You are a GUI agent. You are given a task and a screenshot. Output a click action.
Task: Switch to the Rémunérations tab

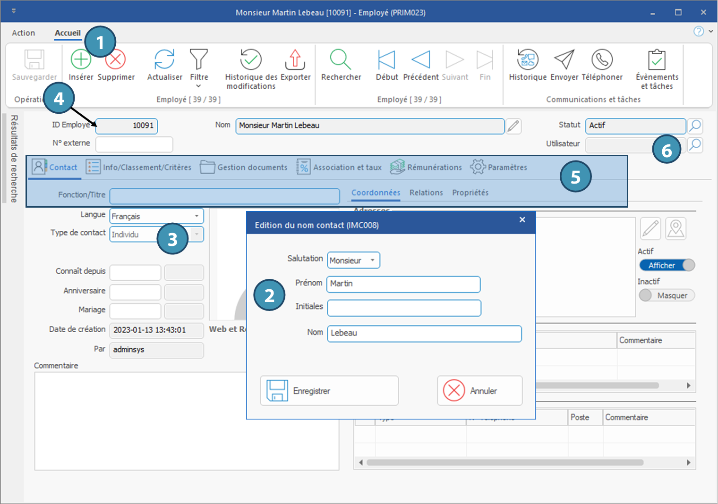(x=426, y=167)
